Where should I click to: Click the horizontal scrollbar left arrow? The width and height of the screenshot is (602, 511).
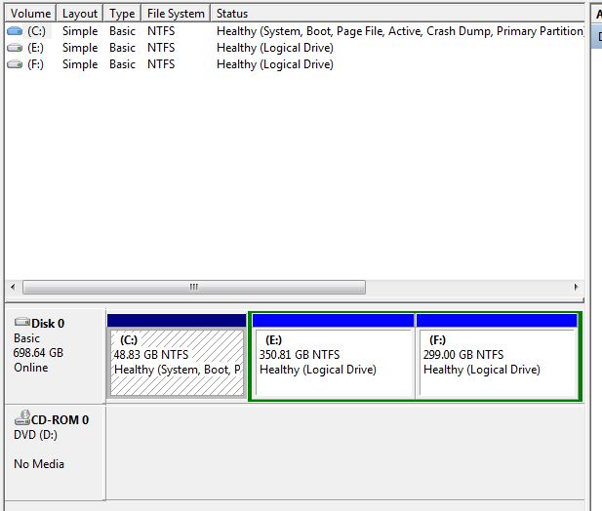pos(13,288)
